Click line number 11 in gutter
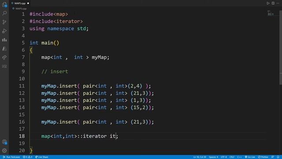Screen dimensions: 282x159 22,86
